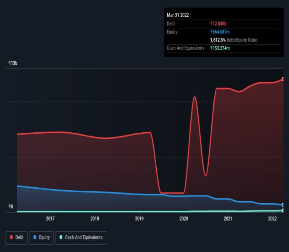Click the blue Equity legend dot
The width and height of the screenshot is (289, 252).
[x=34, y=237]
